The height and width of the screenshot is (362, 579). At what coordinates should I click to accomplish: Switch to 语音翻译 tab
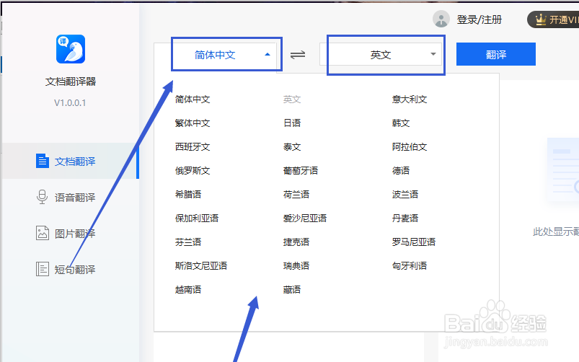[x=71, y=198]
